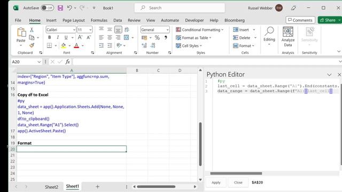Screen dimensions: 342x192
Task: Align text to top
Action: pos(101,29)
